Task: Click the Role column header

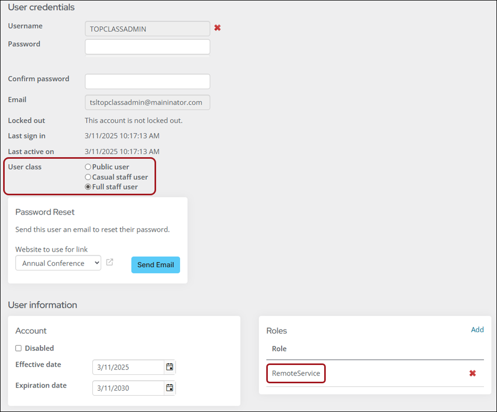Action: 279,349
